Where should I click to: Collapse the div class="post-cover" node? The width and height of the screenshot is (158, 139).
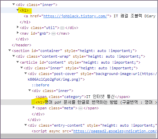pos(26,73)
